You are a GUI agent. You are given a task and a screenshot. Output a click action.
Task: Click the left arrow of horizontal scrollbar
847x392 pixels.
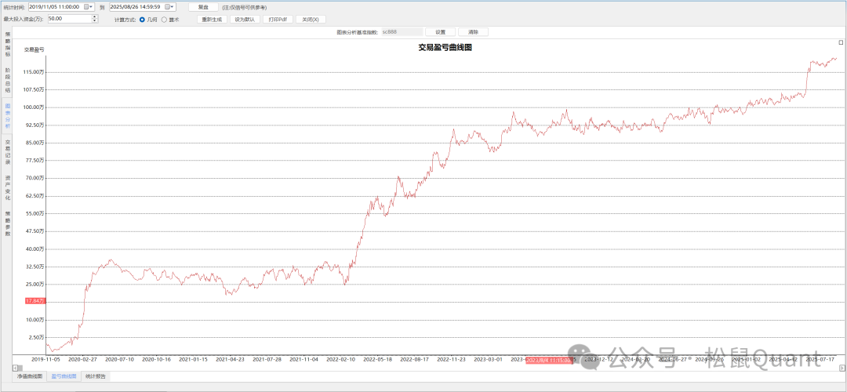[16, 367]
